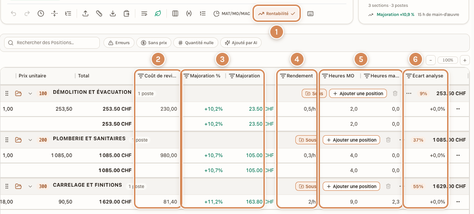Viewport: 474px width, 214px height.
Task: Toggle the text wrap lines icon
Action: pyautogui.click(x=144, y=14)
